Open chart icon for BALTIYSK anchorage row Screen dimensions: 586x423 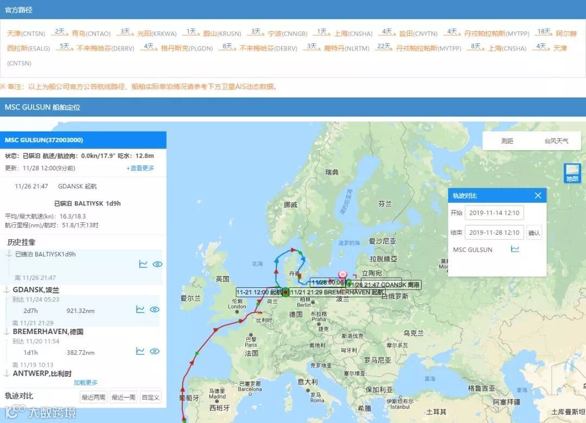[143, 264]
